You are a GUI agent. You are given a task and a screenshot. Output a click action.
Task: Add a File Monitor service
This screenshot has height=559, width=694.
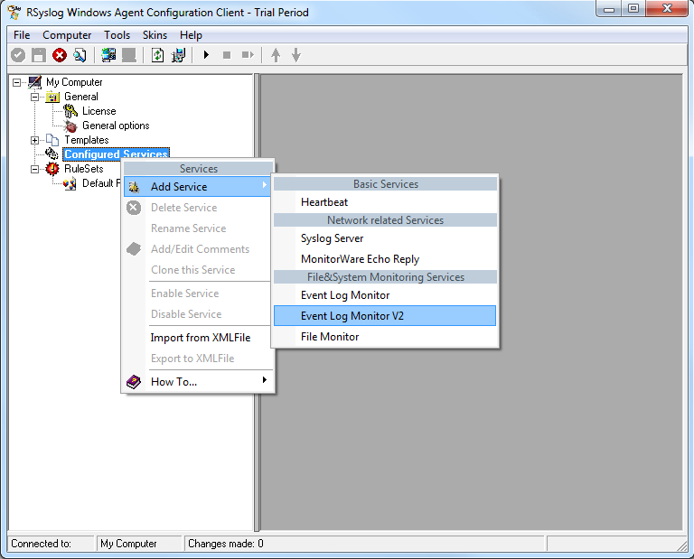(x=385, y=337)
